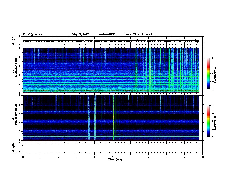Click the "Time (min)" axis title

pyautogui.click(x=115, y=160)
